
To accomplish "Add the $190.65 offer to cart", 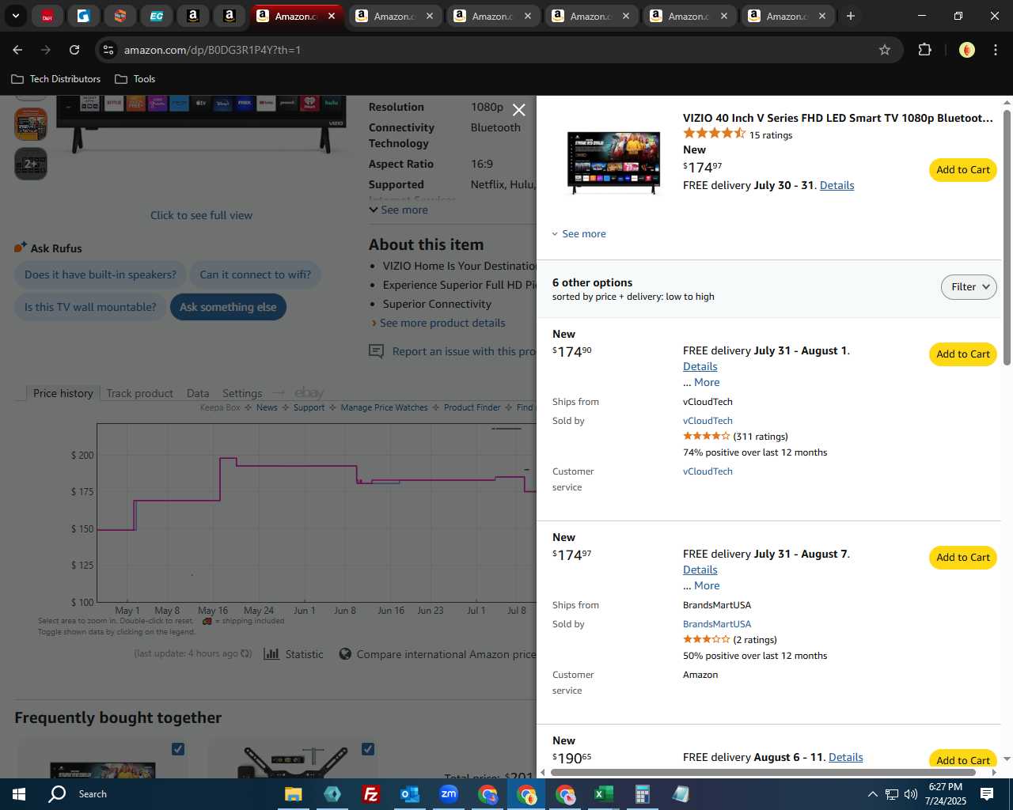I will click(962, 759).
